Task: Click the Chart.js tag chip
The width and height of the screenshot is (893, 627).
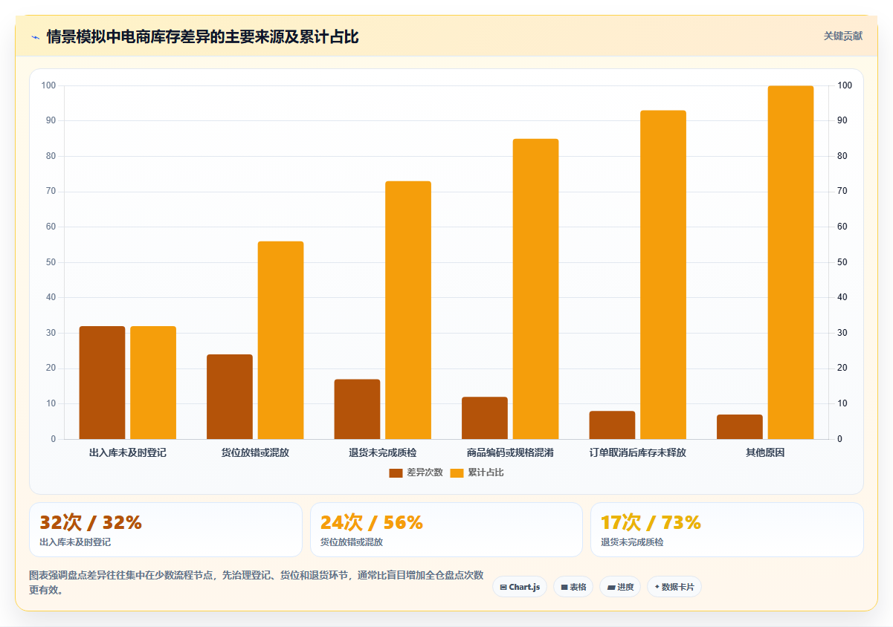Action: [x=520, y=587]
